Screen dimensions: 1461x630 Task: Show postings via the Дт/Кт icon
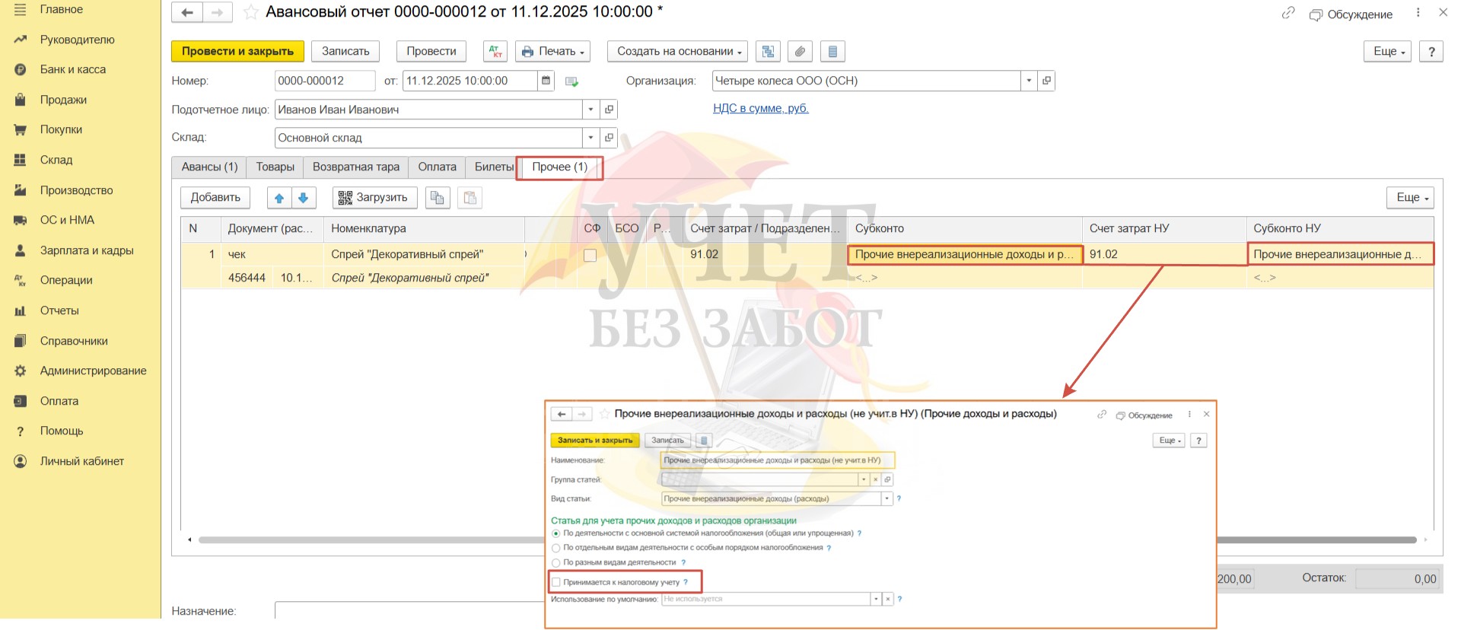pos(495,51)
